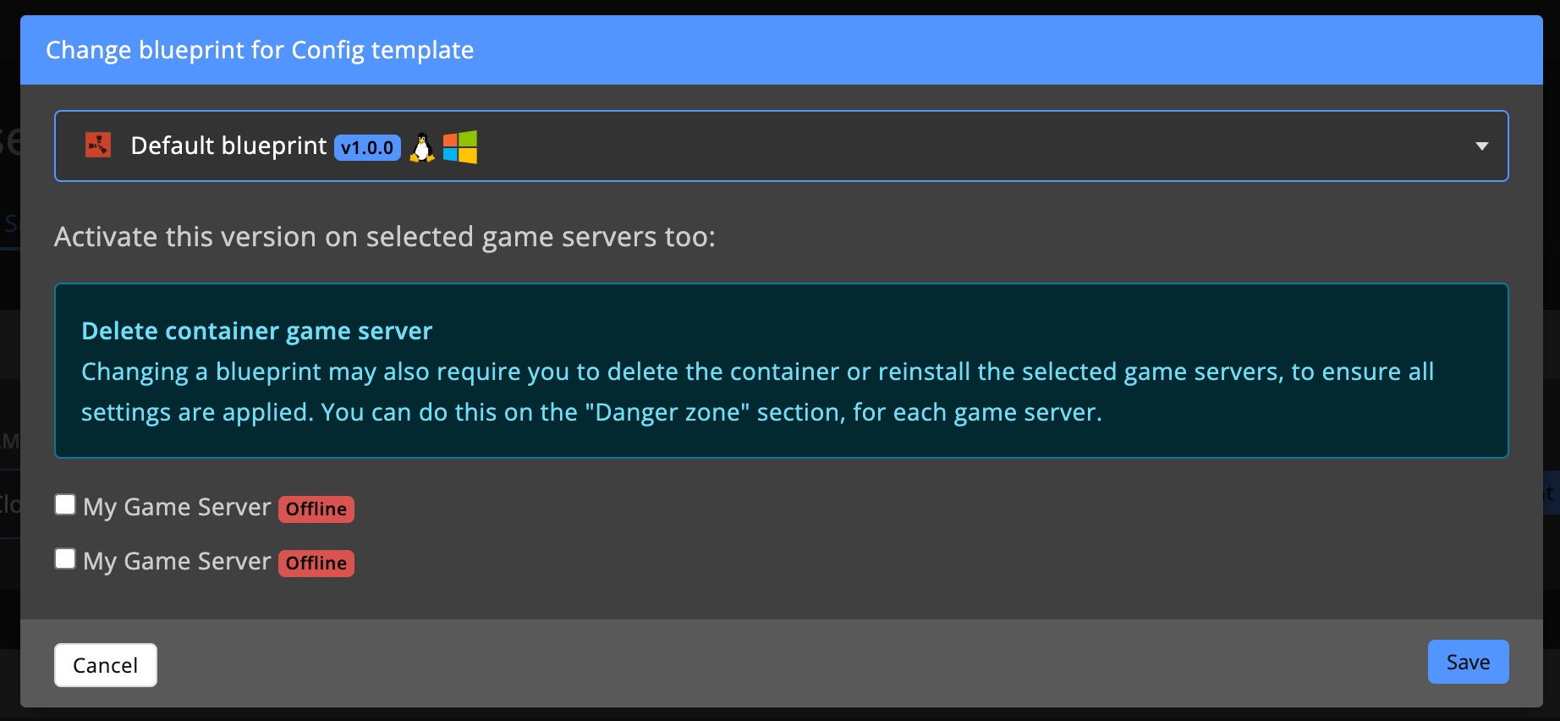The height and width of the screenshot is (721, 1560).
Task: Click the v1.0.0 version badge
Action: point(367,147)
